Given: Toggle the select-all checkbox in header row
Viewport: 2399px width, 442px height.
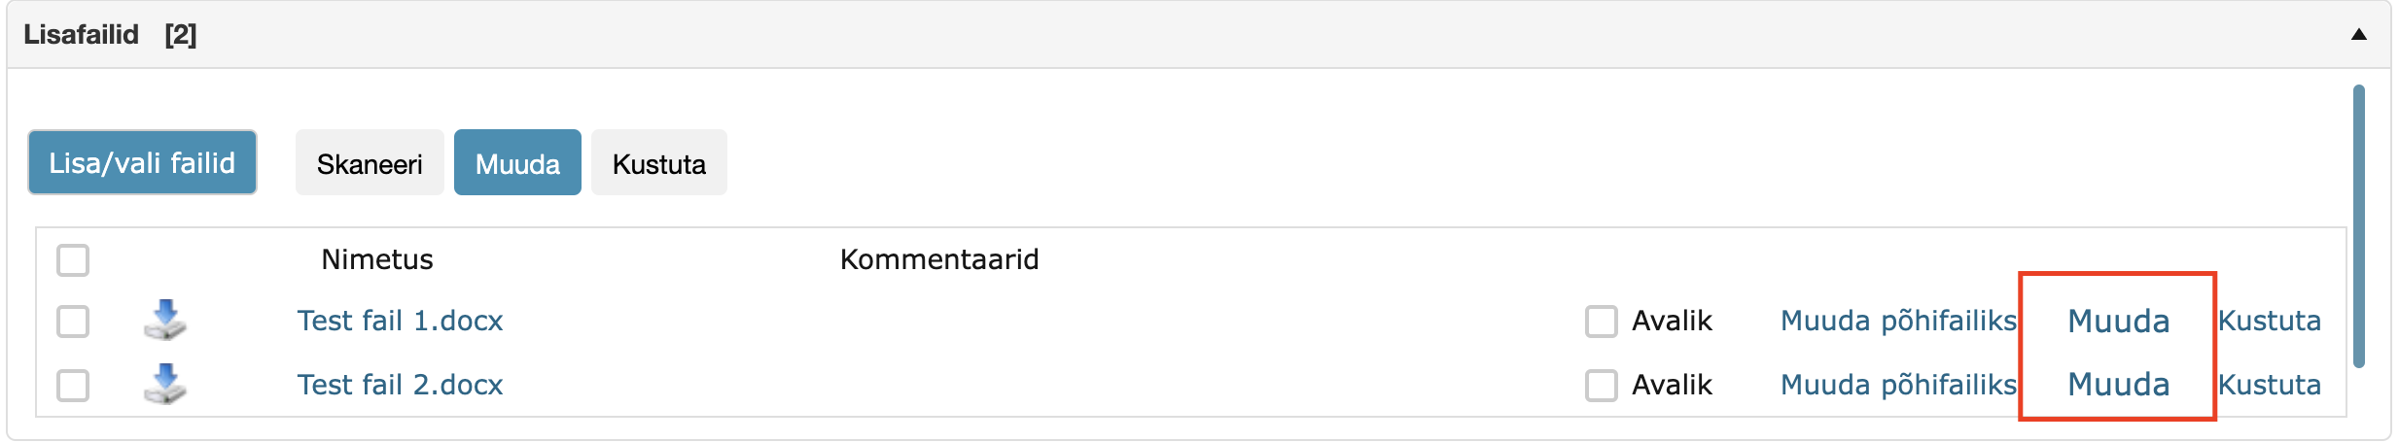Looking at the screenshot, I should coord(73,260).
